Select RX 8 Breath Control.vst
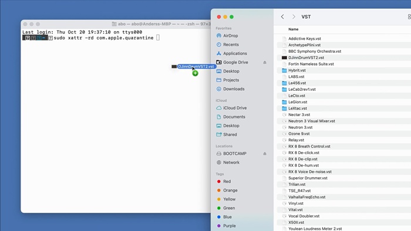This screenshot has height=231, width=411. (309, 147)
